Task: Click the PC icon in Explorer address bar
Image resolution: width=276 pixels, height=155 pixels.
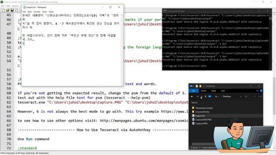Action: [210, 96]
